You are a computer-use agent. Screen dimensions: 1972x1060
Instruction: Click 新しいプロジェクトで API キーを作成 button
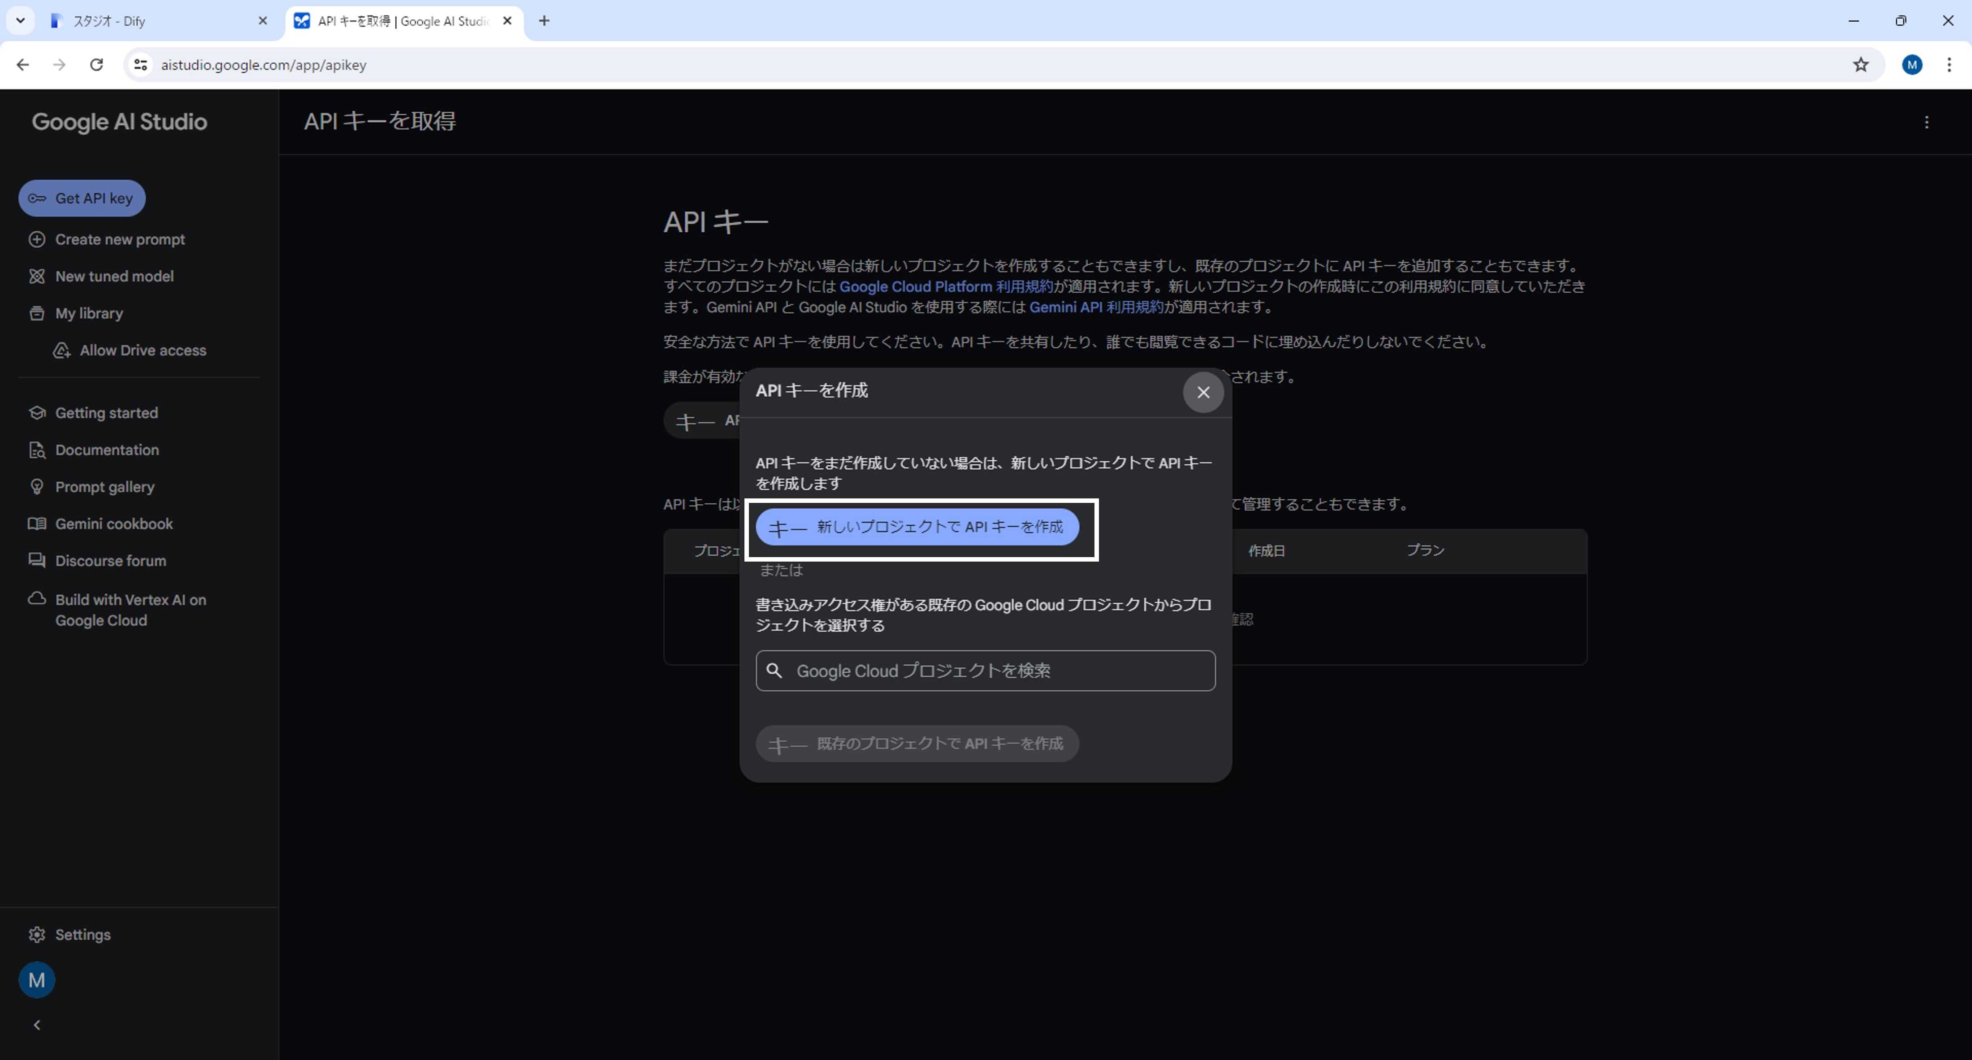pyautogui.click(x=917, y=528)
